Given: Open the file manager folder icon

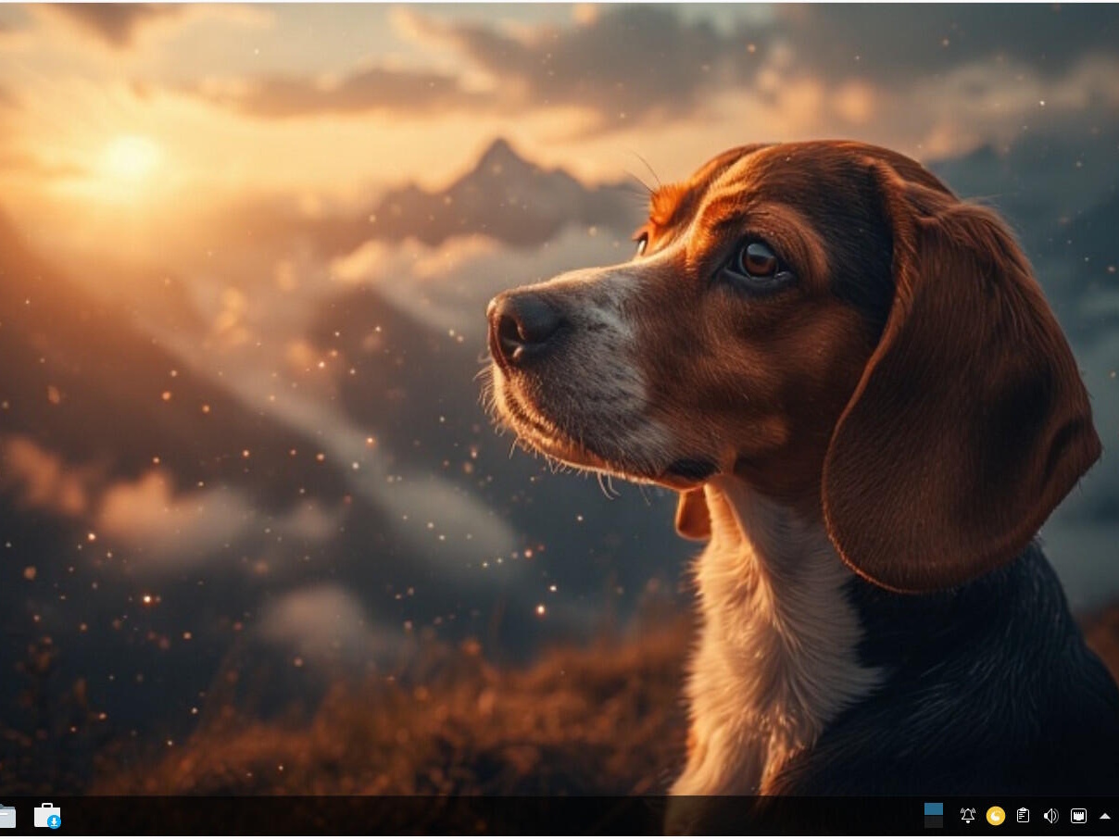Looking at the screenshot, I should tap(6, 816).
